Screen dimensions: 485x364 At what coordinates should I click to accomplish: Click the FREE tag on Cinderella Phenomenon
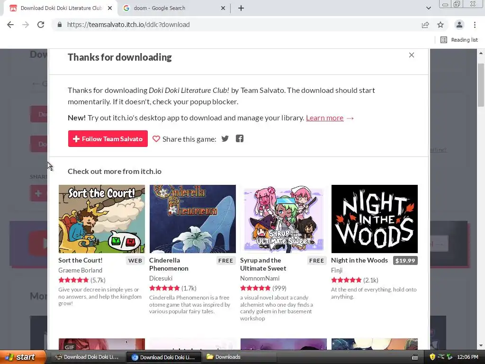[x=225, y=261]
